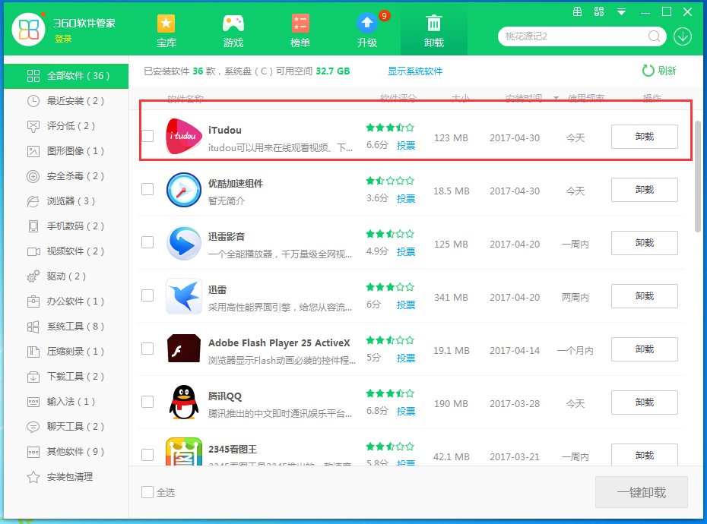This screenshot has width=707, height=524.
Task: Tick the checkbox for 迅雷影音
Action: point(147,242)
